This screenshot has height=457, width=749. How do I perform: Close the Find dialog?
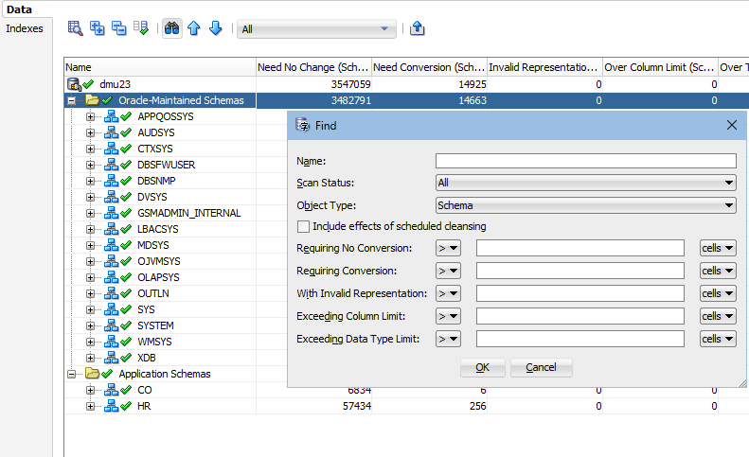click(731, 125)
